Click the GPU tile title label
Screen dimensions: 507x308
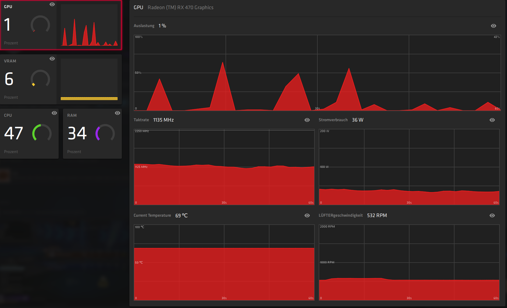click(x=8, y=7)
